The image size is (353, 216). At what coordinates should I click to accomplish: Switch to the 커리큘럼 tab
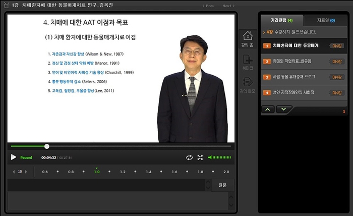[281, 21]
